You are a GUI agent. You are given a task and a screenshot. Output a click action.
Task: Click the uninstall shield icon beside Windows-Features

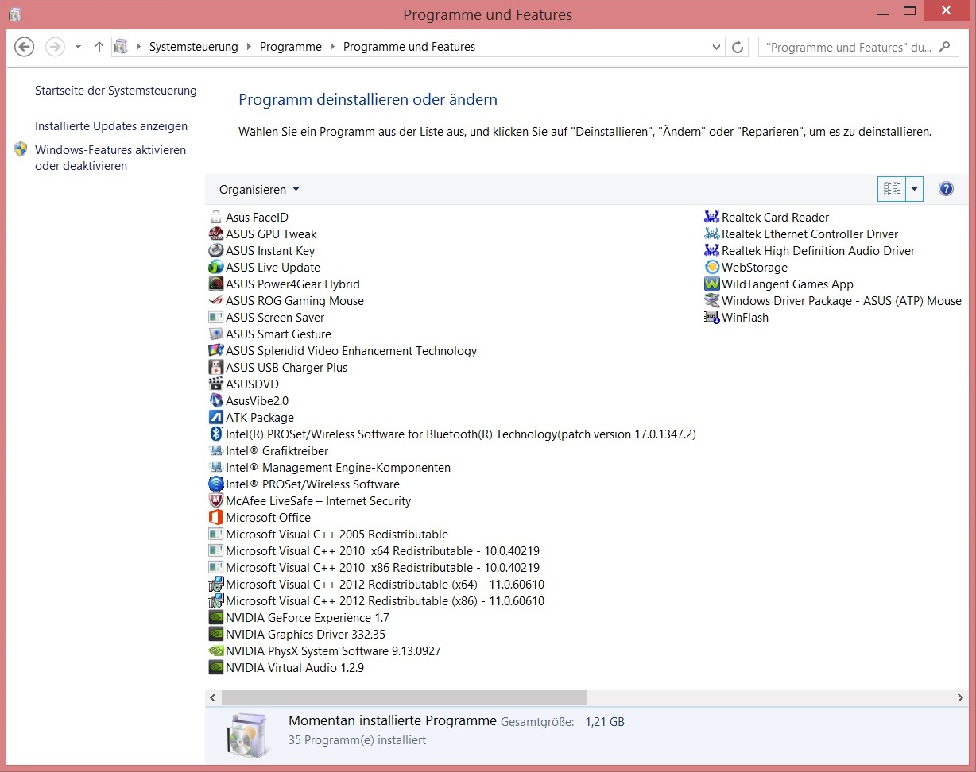coord(21,149)
